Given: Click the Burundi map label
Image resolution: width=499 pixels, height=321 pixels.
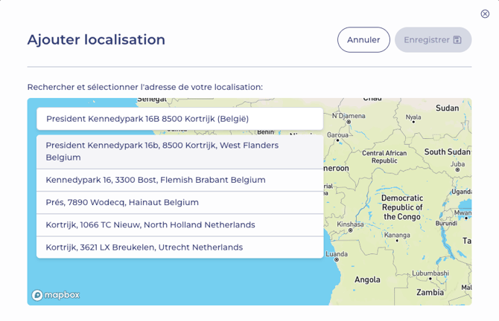Looking at the screenshot, I should tap(446, 223).
